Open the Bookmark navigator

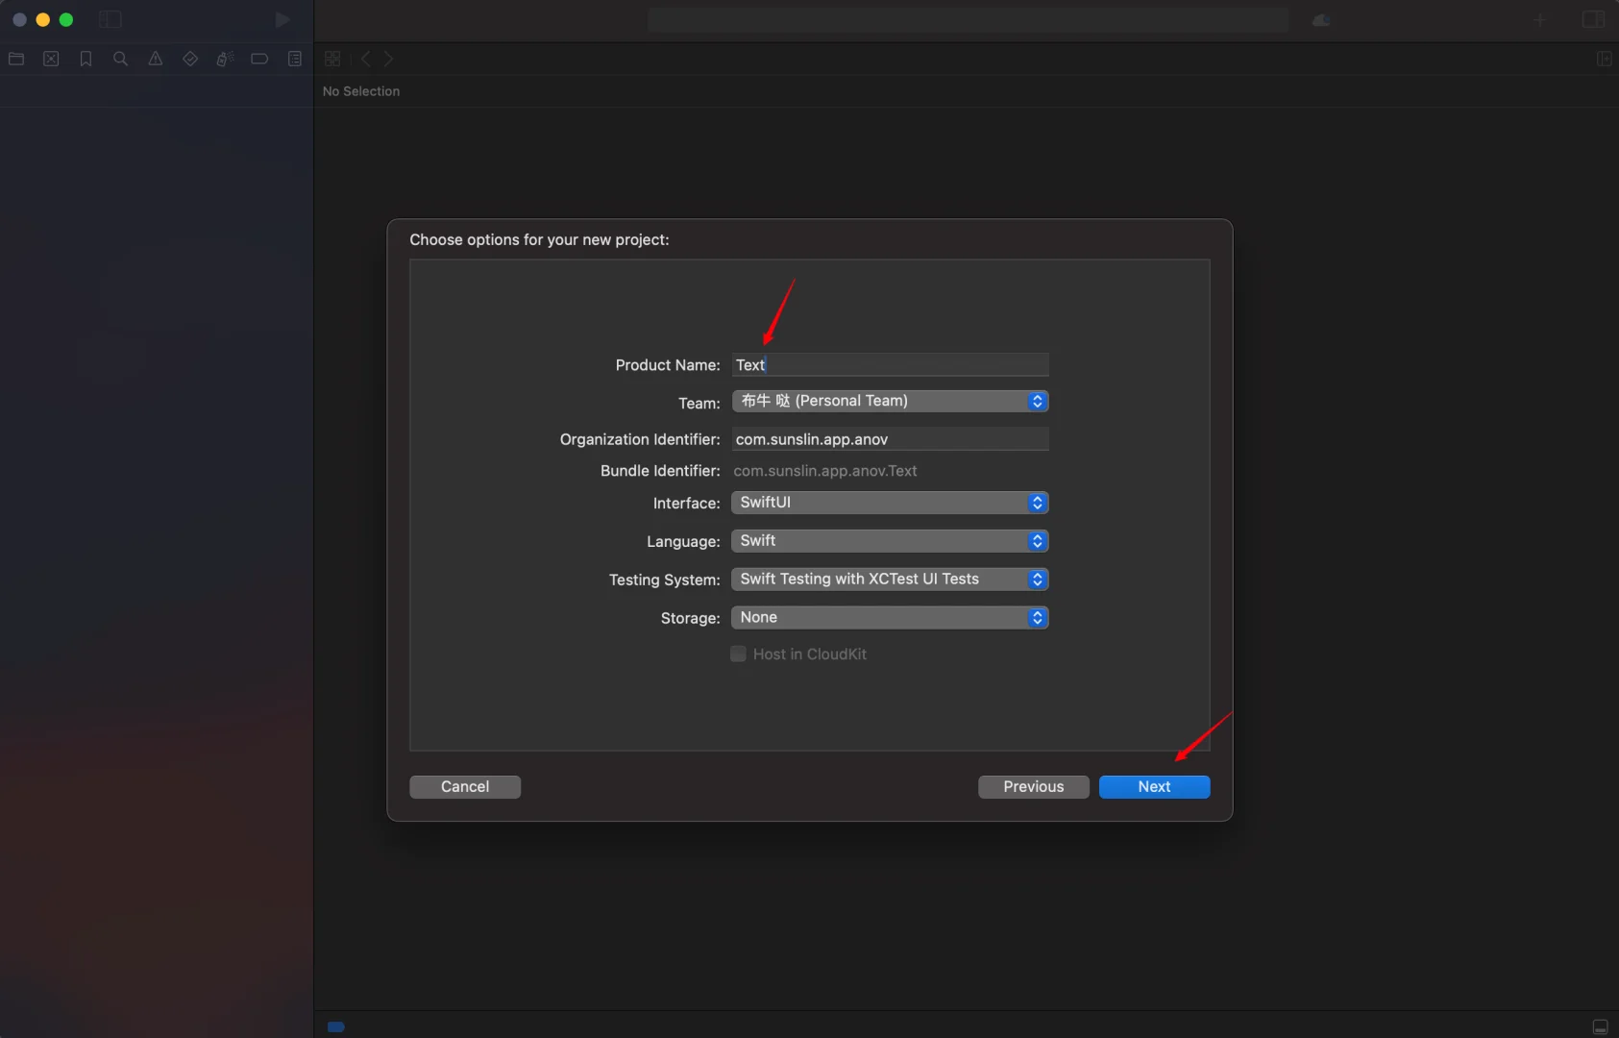(86, 59)
